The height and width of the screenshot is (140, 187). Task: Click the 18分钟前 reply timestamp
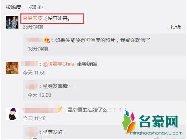[x=38, y=49]
